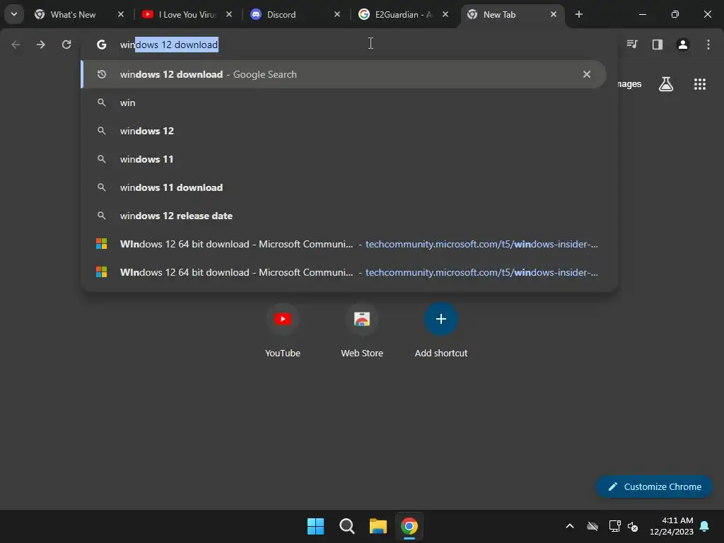This screenshot has height=543, width=724.
Task: Open the profile avatar menu
Action: click(683, 45)
